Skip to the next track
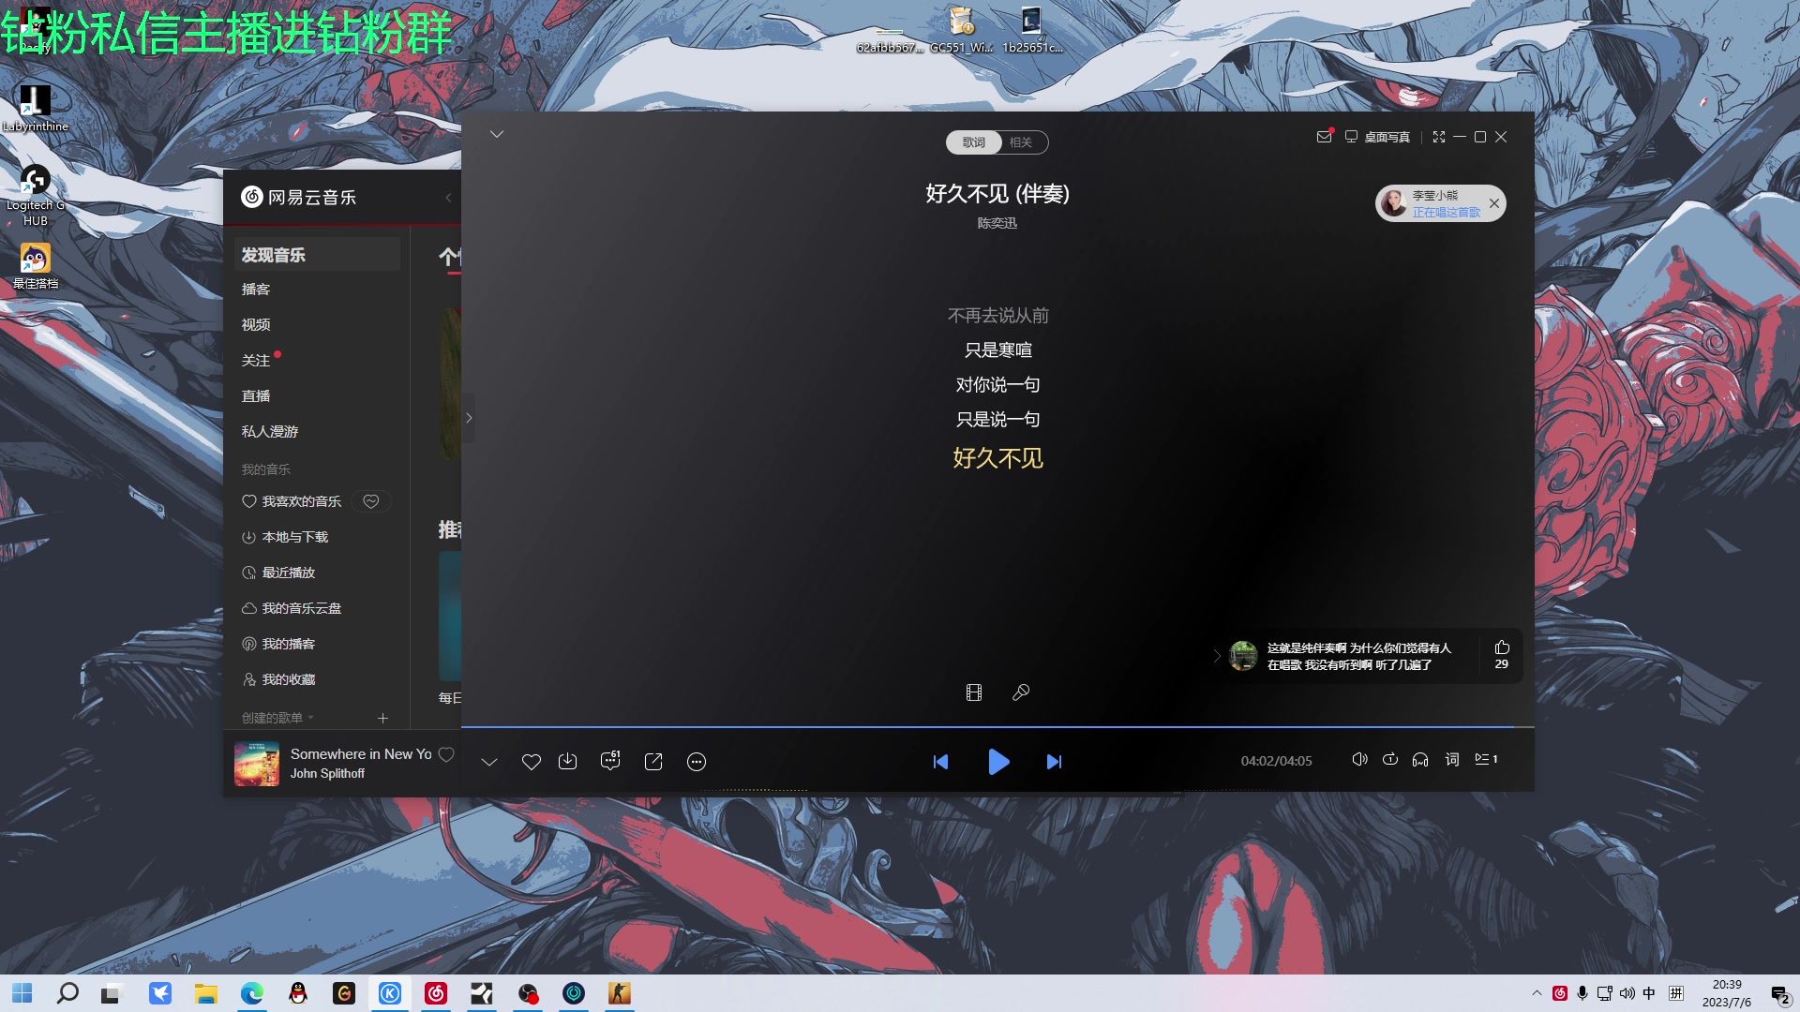The width and height of the screenshot is (1800, 1012). 1054,762
